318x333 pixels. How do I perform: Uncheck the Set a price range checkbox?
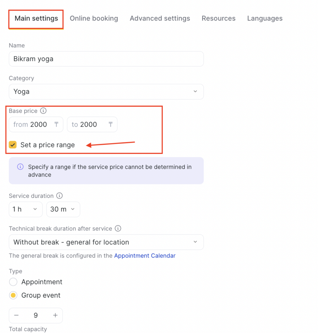13,145
